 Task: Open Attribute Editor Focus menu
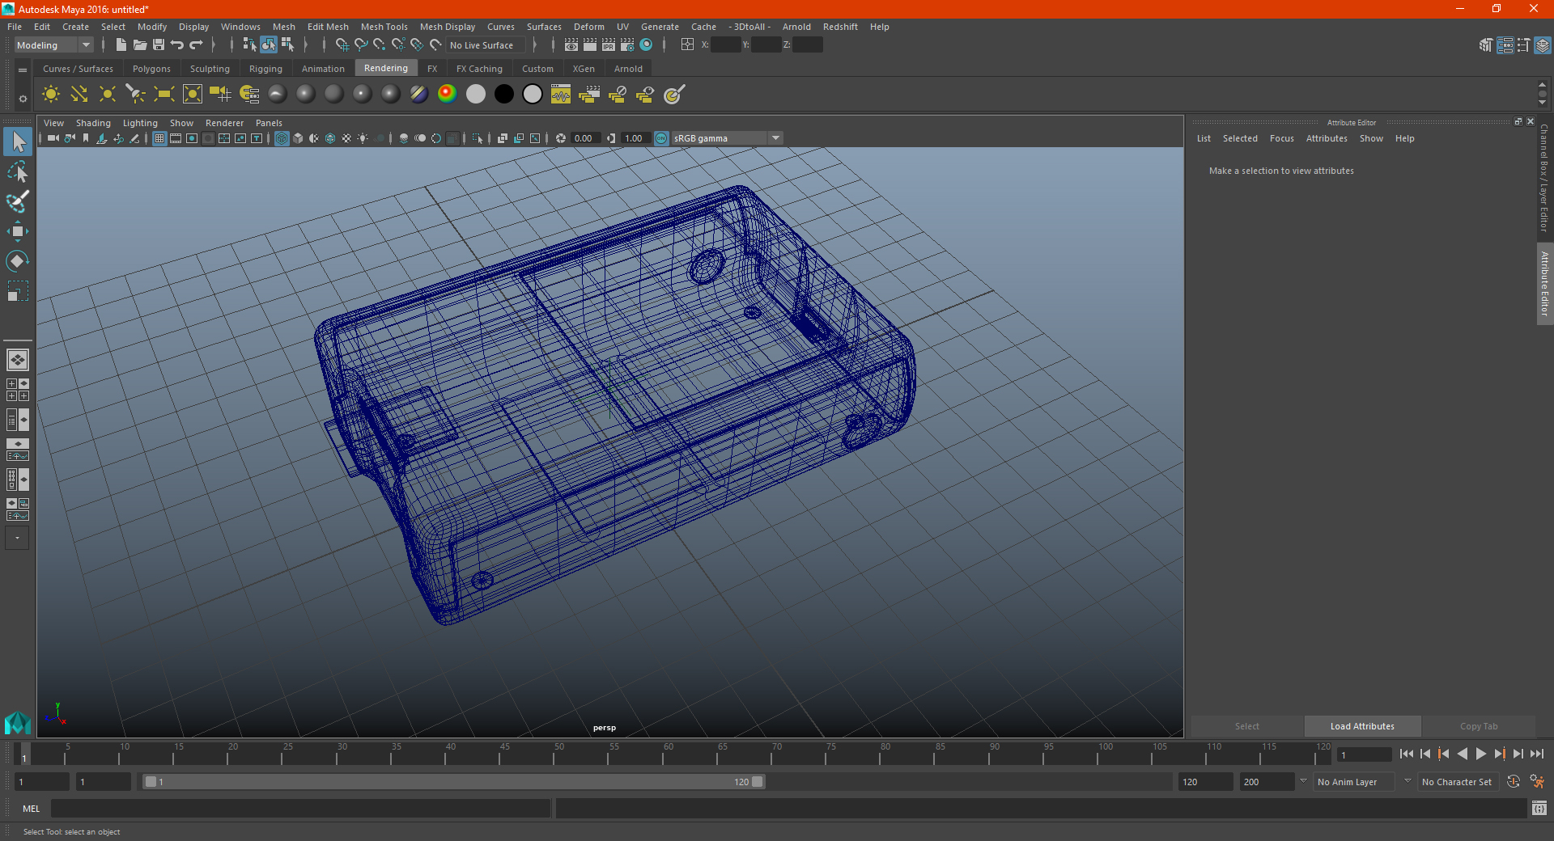coord(1281,138)
